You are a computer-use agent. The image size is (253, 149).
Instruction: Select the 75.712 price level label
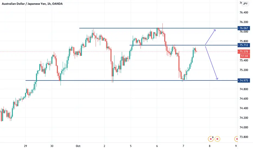[244, 45]
